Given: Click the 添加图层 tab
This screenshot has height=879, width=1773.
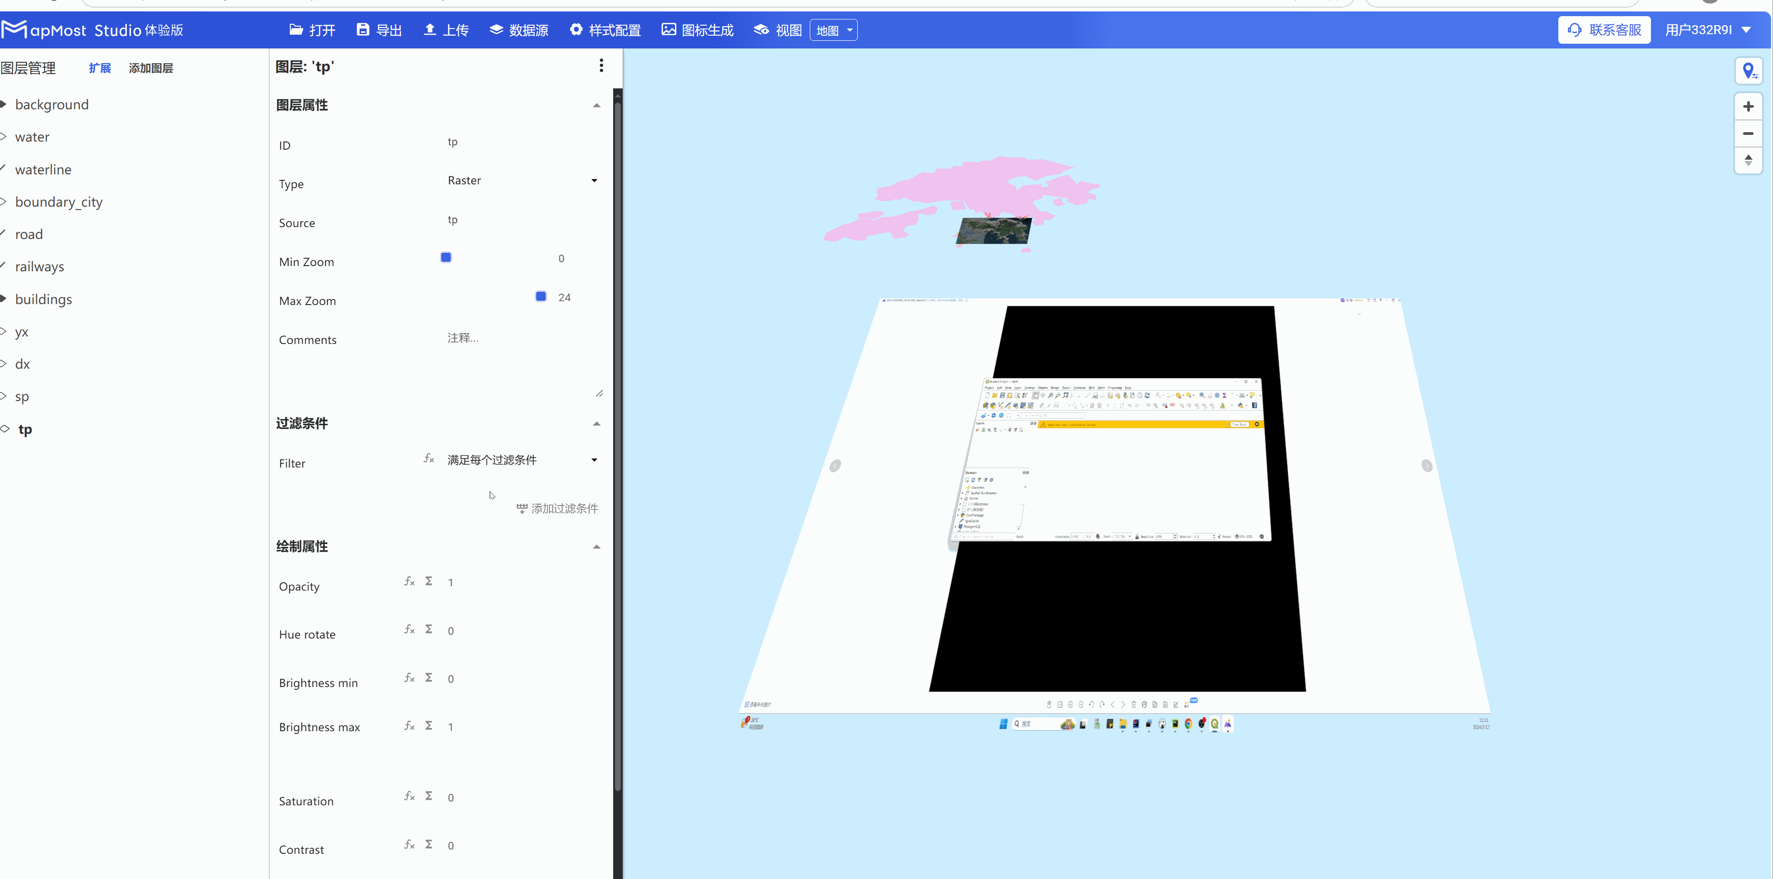Looking at the screenshot, I should point(151,67).
